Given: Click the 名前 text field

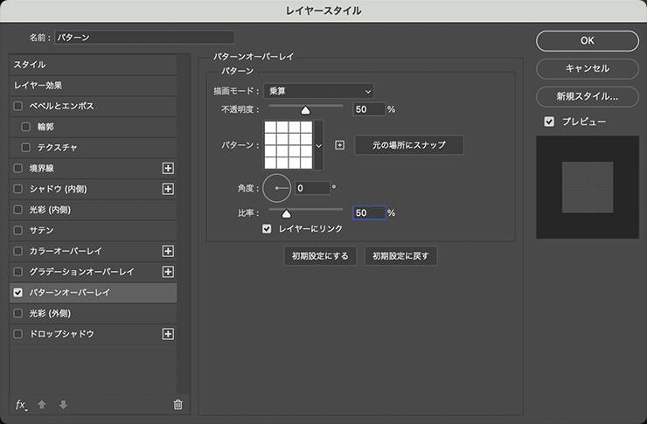Looking at the screenshot, I should [x=144, y=38].
